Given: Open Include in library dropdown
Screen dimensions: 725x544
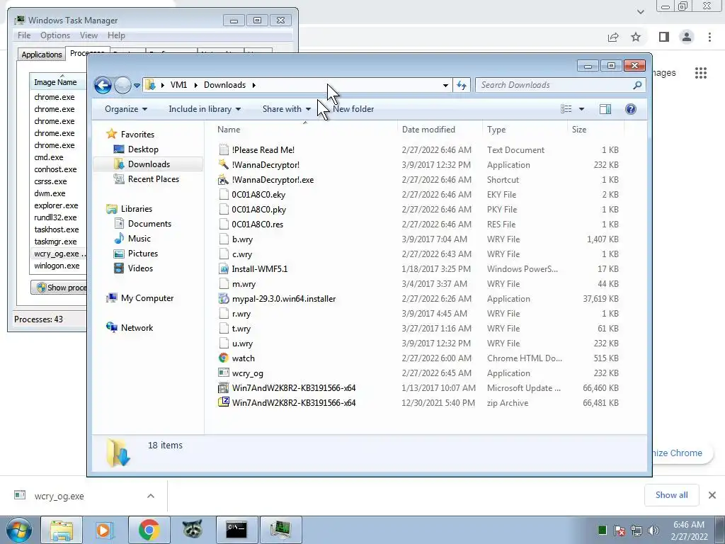Looking at the screenshot, I should [x=205, y=109].
